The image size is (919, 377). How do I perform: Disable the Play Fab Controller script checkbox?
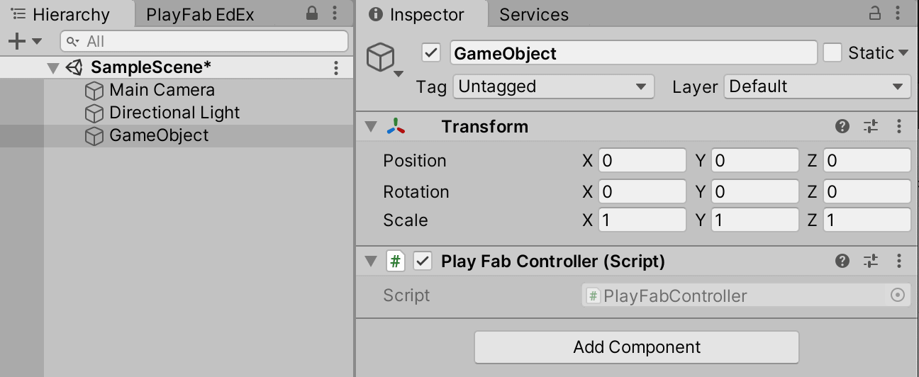[423, 261]
